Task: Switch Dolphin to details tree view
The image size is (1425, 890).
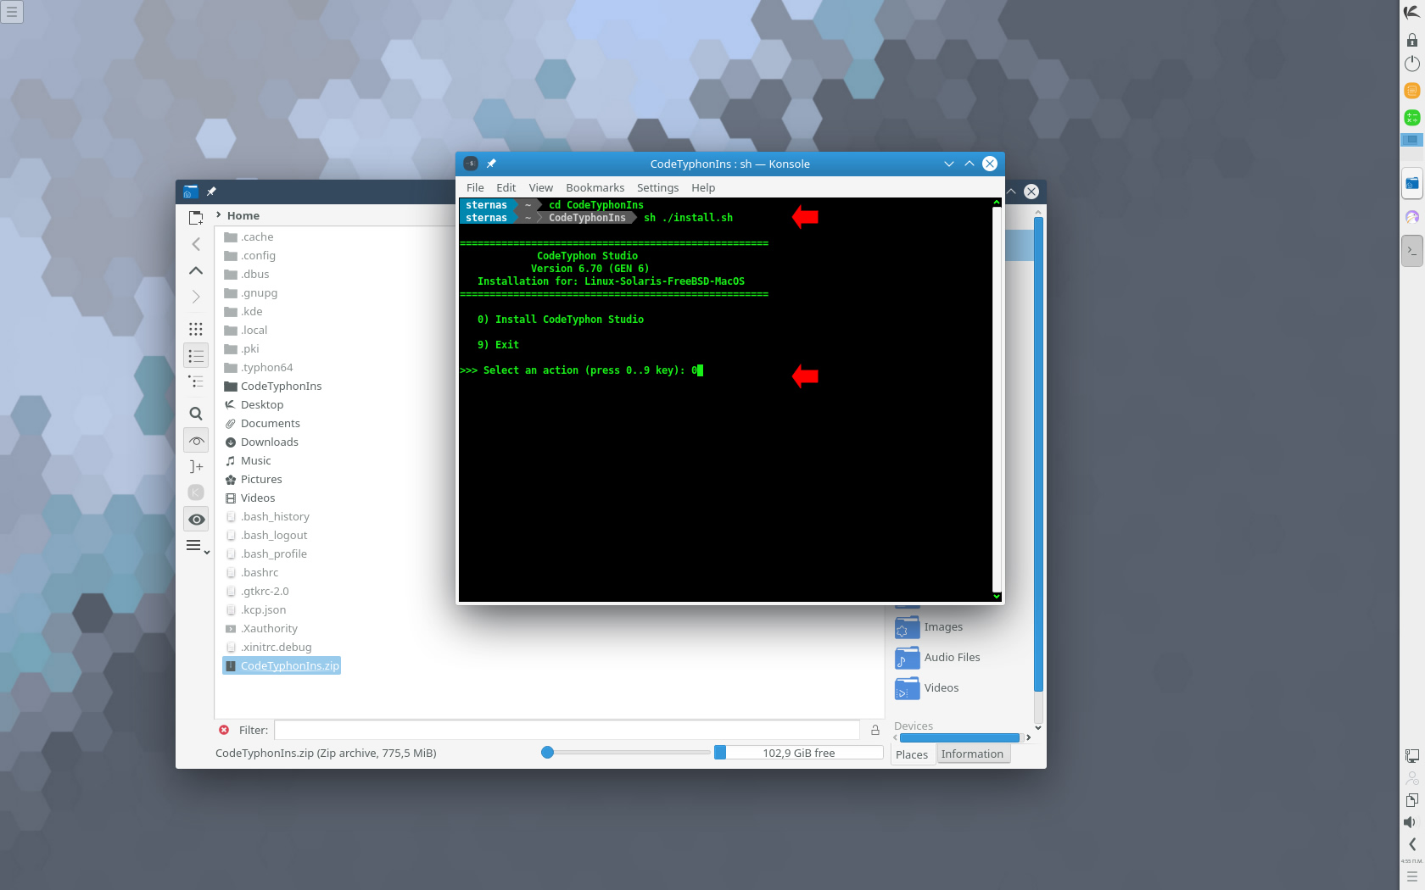Action: tap(196, 381)
